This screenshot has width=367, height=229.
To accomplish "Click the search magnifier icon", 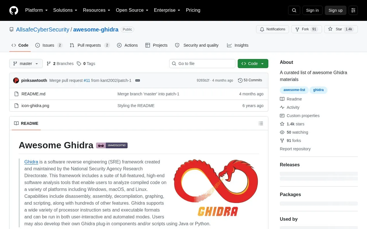I will 294,10.
